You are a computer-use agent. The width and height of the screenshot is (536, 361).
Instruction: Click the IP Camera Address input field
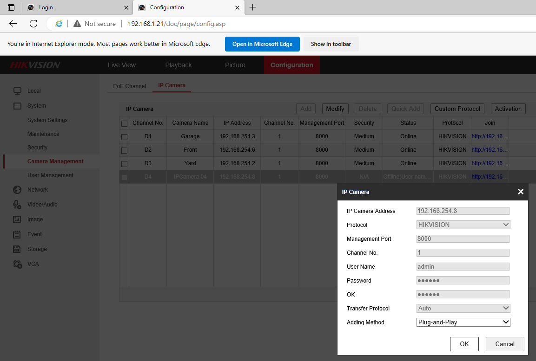[x=463, y=211]
